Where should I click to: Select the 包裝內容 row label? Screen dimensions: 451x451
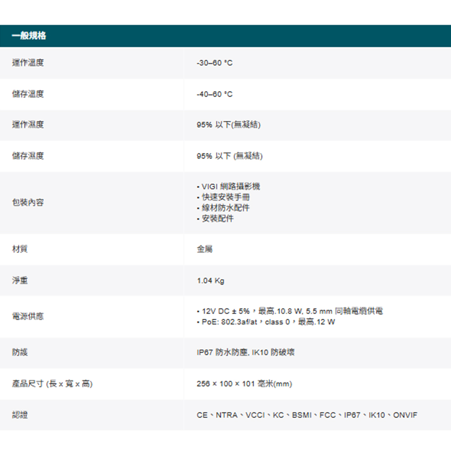28,203
